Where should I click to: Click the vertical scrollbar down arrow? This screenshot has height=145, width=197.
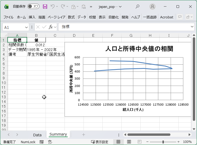coord(194,129)
